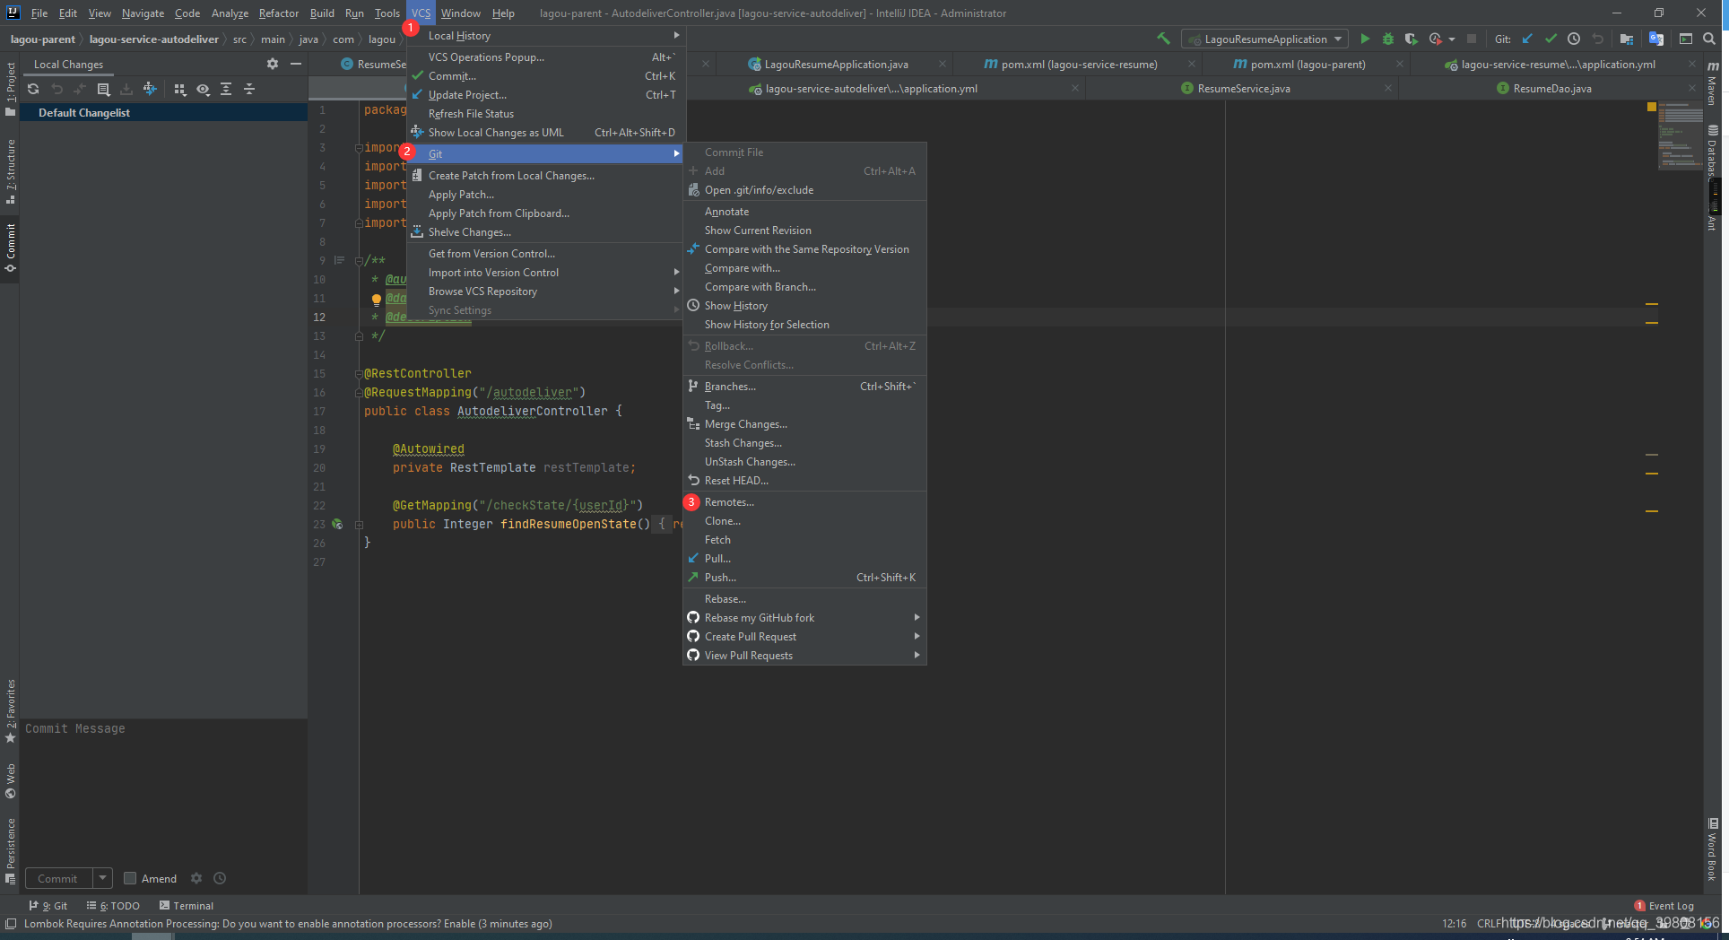Open the Commit button dropdown arrow
Viewport: 1729px width, 940px height.
click(102, 878)
